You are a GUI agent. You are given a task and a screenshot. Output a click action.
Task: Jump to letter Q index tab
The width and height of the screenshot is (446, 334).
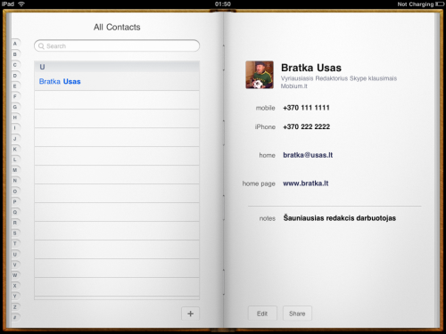point(15,212)
